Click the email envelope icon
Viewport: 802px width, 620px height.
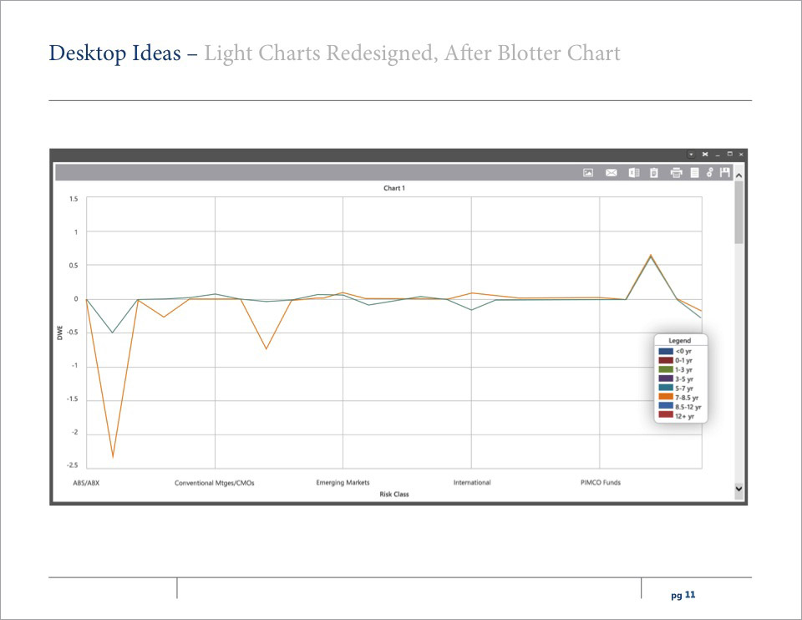pyautogui.click(x=611, y=173)
